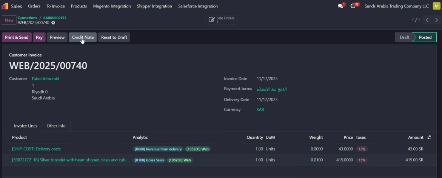The image size is (442, 178).
Task: Open the chat messages icon
Action: pos(340,6)
